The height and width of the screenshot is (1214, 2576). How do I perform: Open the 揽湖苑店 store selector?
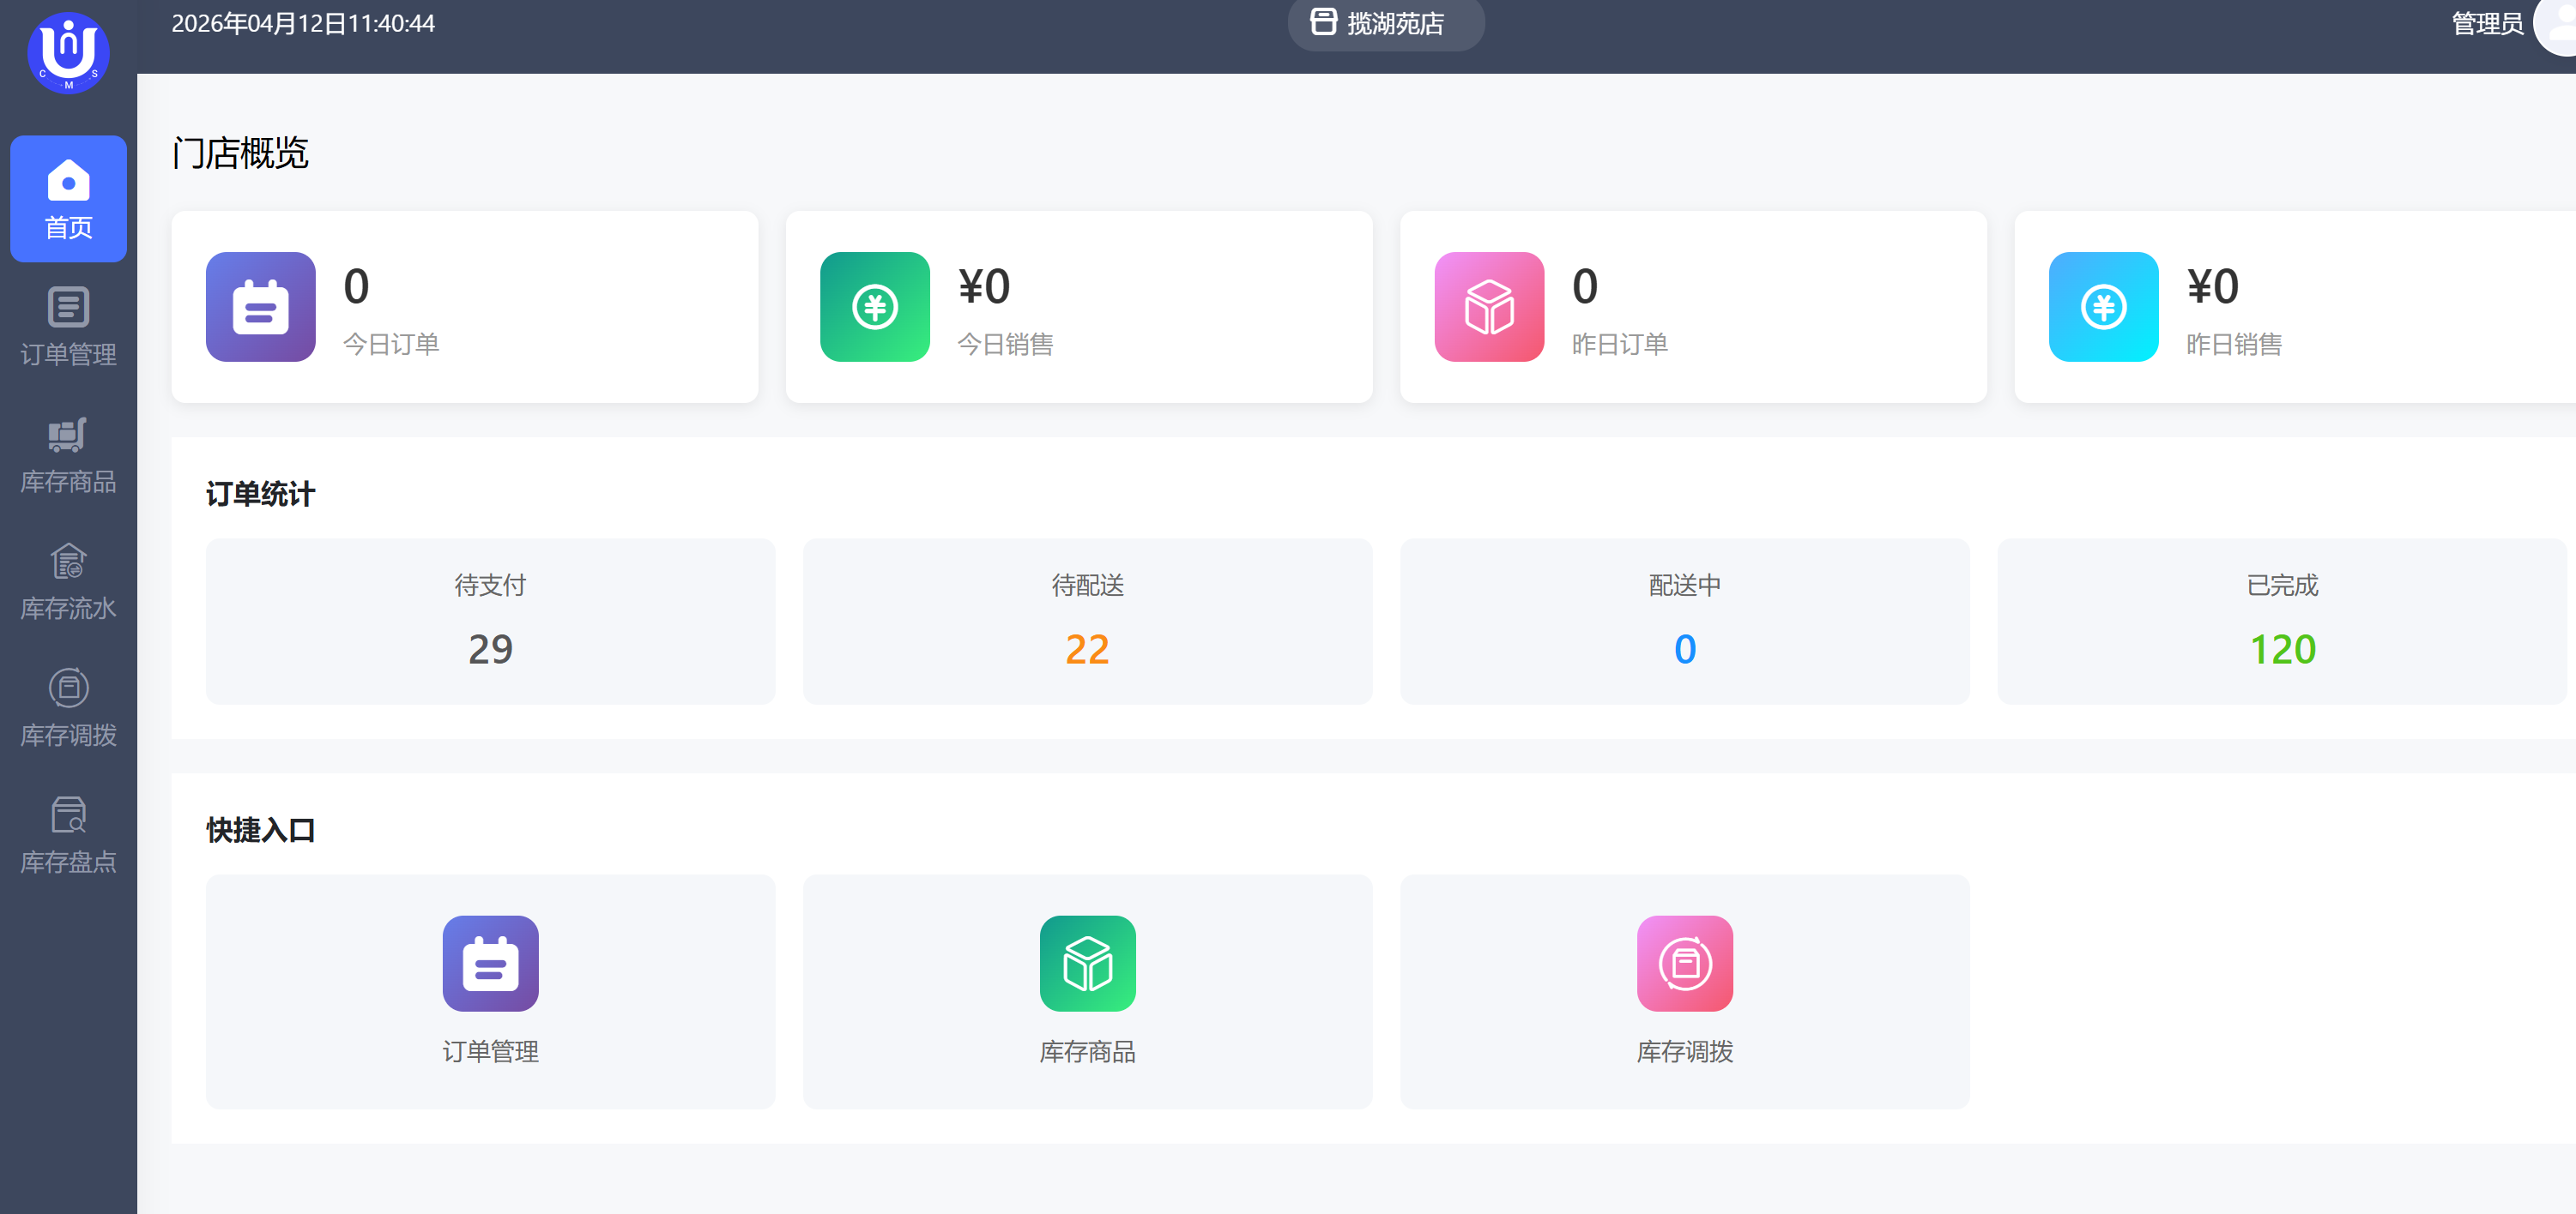1385,23
